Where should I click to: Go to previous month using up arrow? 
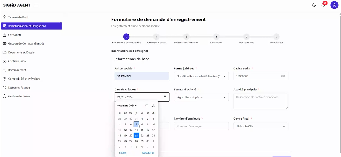tap(147, 106)
